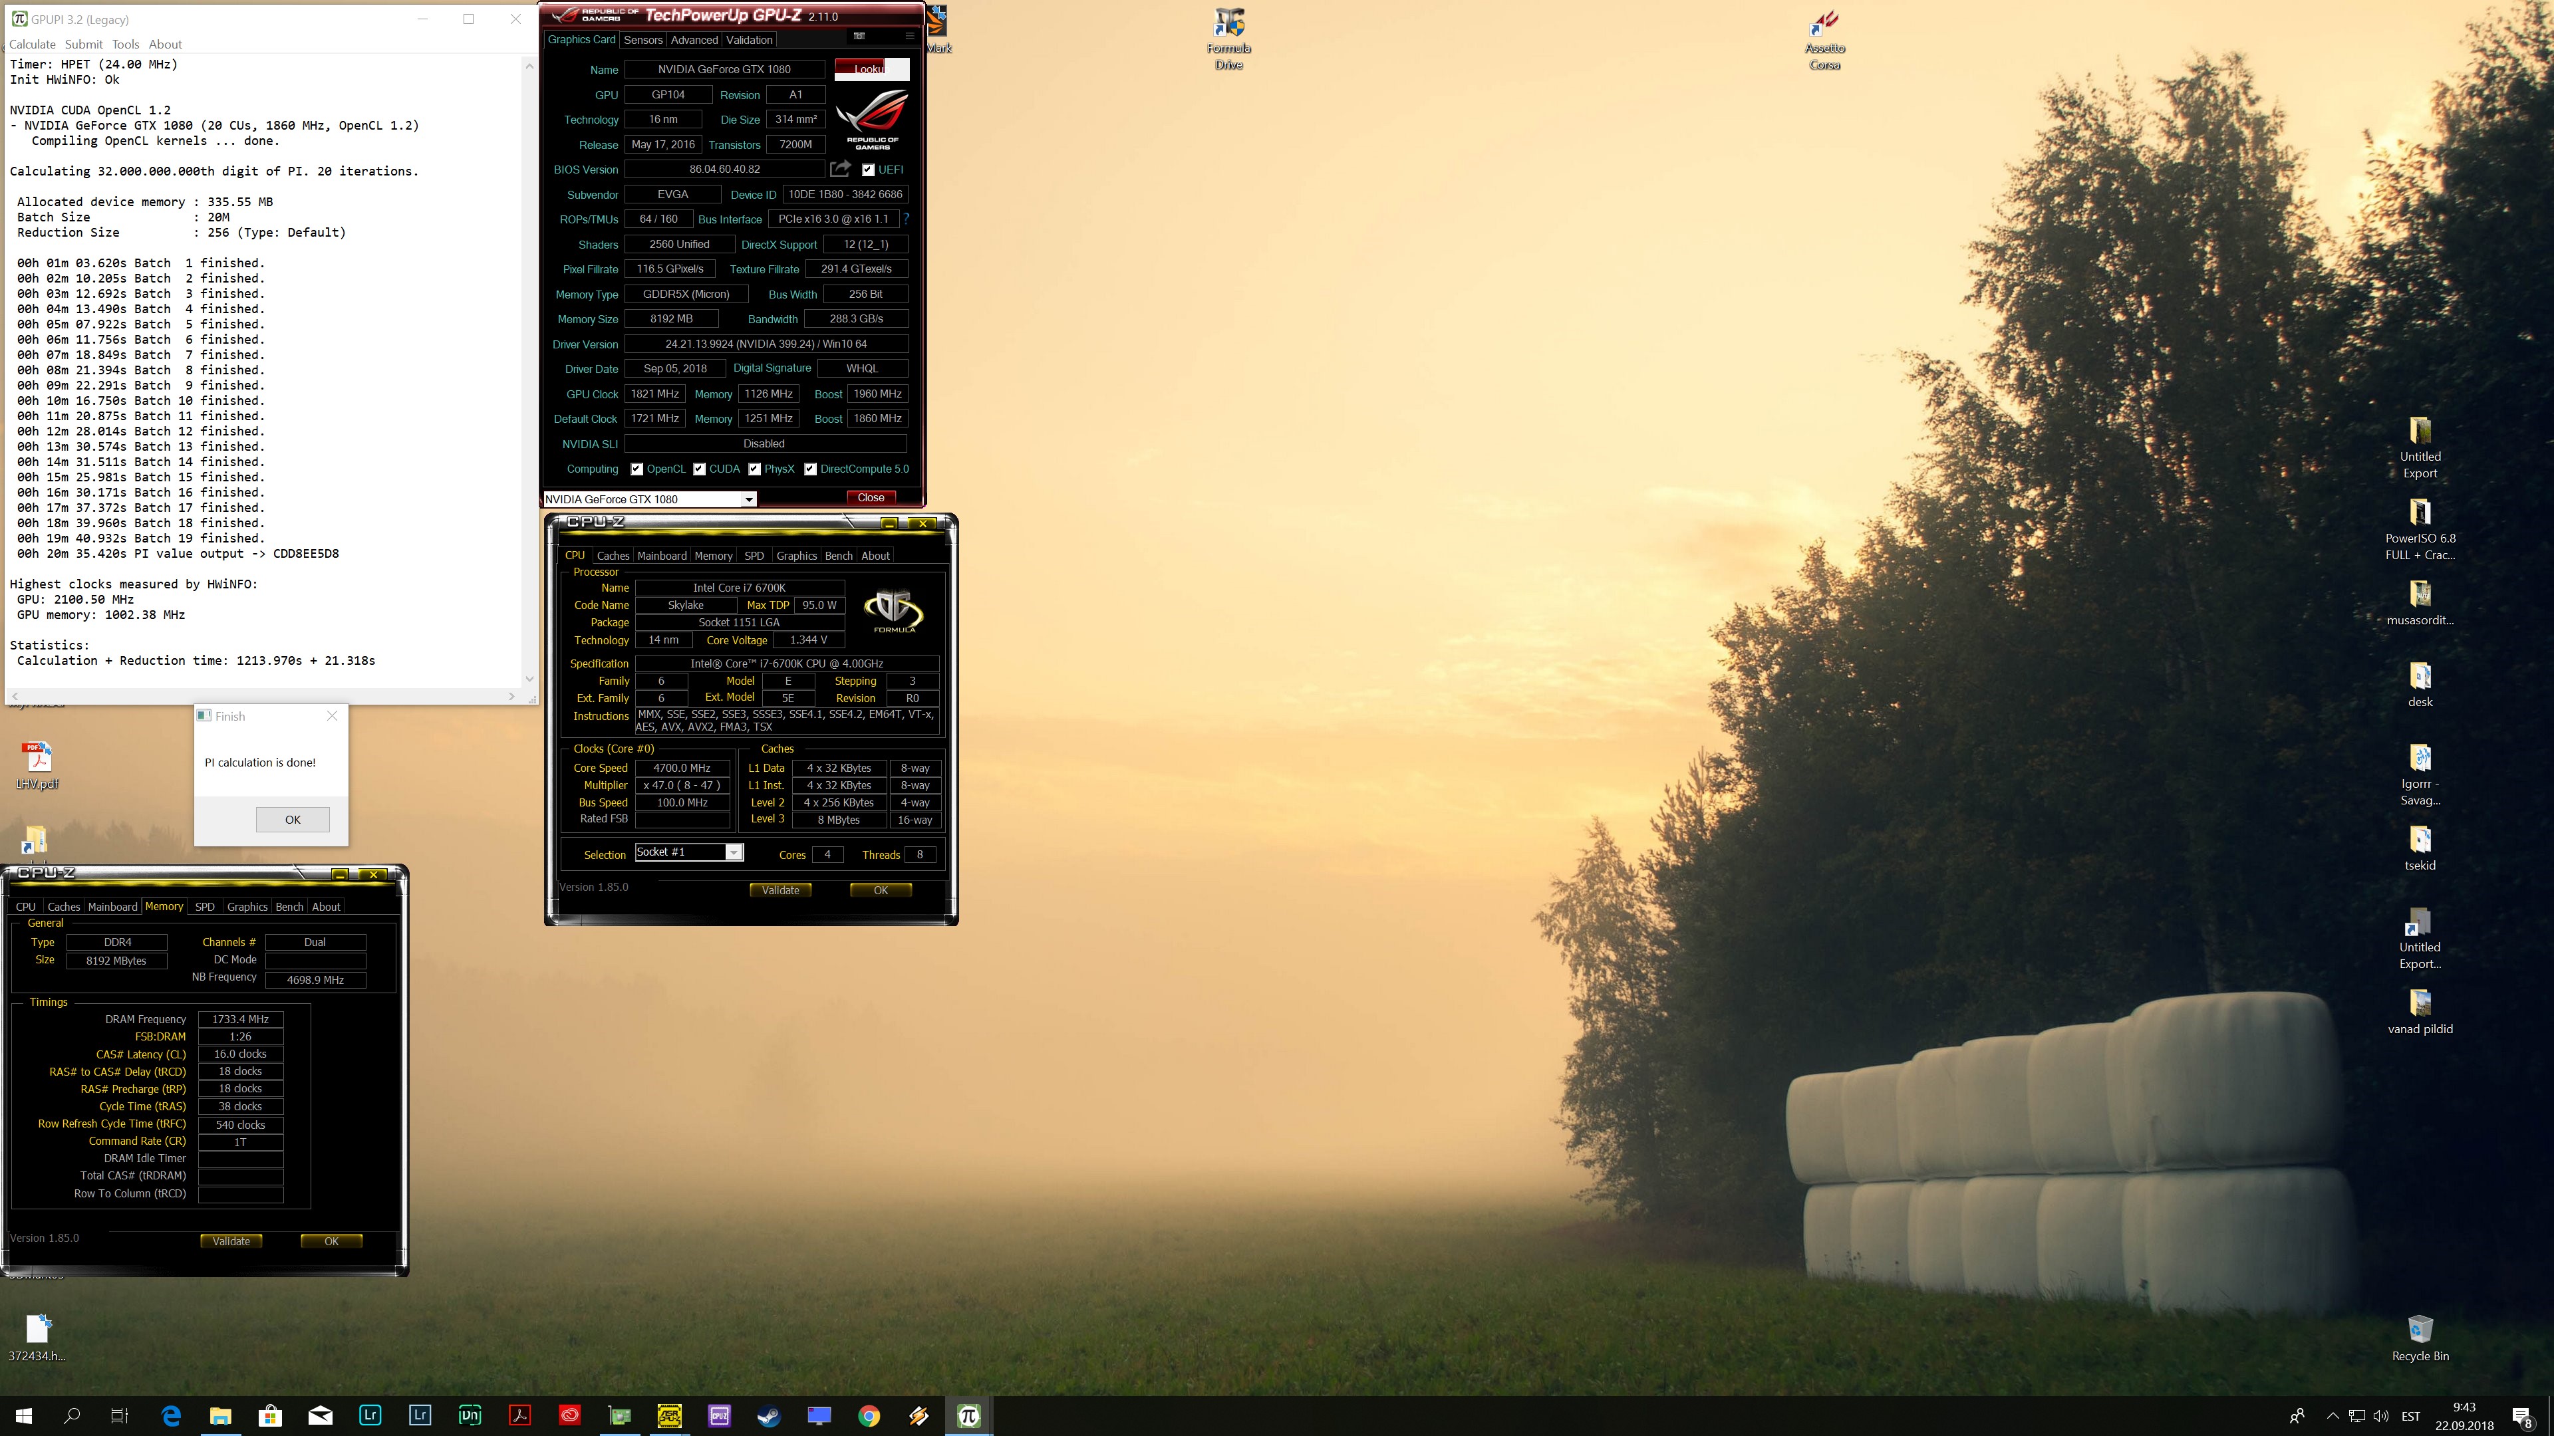Switch to the Advanced tab in GPU-Z

point(694,40)
